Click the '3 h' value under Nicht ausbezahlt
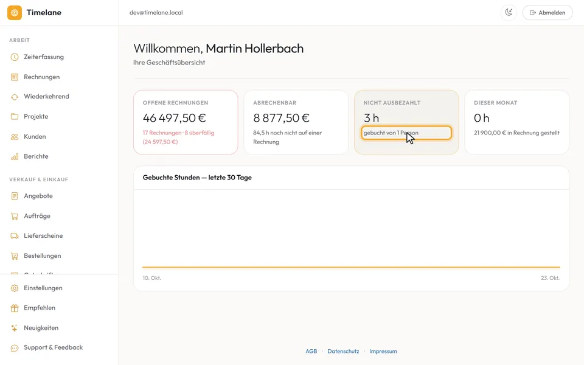 371,118
